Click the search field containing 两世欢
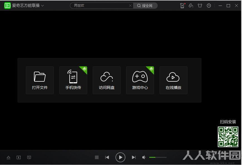 101,6
